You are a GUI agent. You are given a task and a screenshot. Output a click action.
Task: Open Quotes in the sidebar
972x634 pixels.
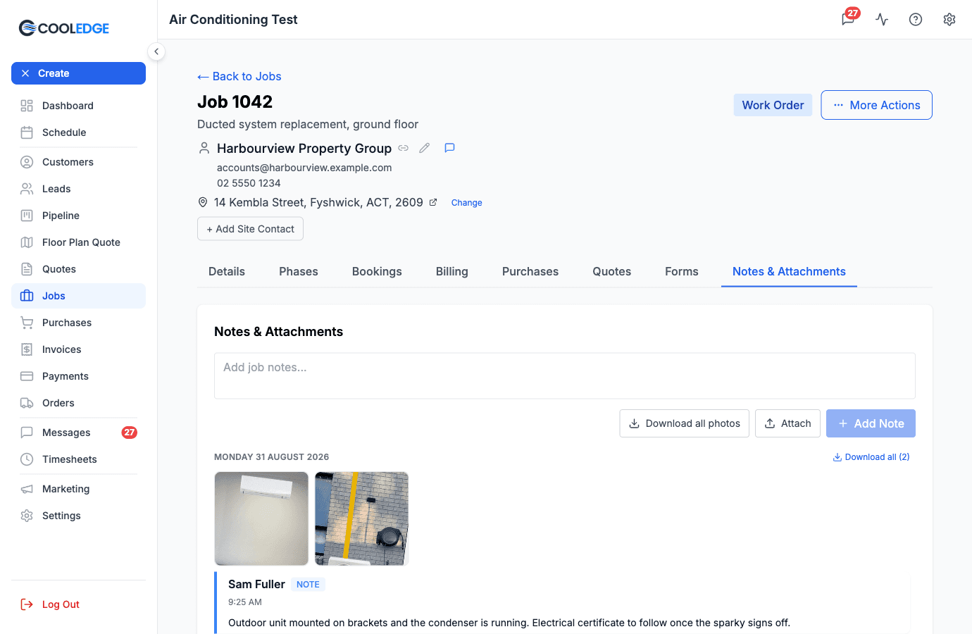point(78,269)
